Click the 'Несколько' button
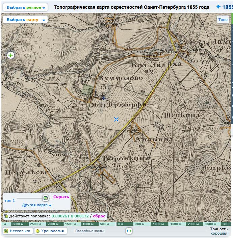 (x=18, y=231)
